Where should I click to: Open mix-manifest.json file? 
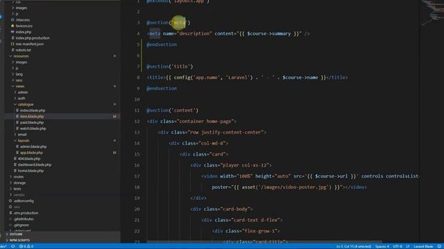click(x=30, y=44)
